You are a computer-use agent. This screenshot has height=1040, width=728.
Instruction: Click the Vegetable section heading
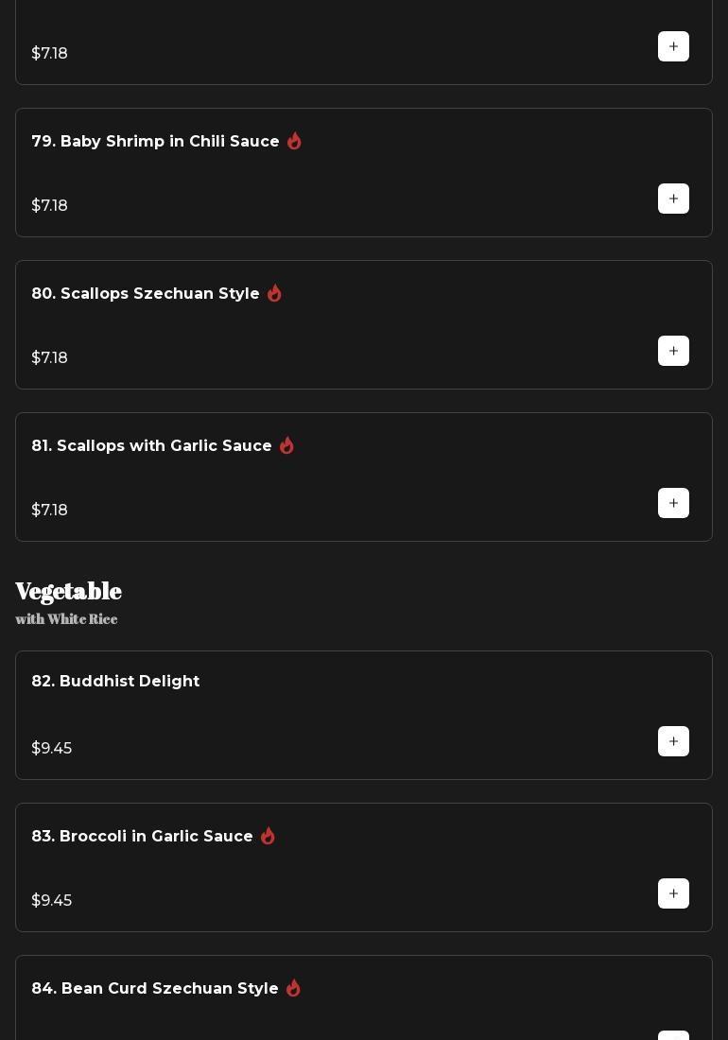coord(68,591)
